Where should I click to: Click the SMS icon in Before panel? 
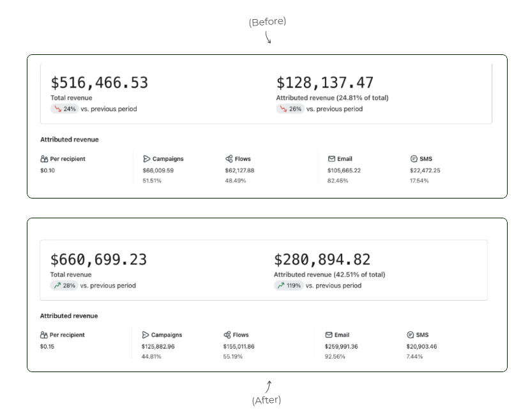coord(414,159)
